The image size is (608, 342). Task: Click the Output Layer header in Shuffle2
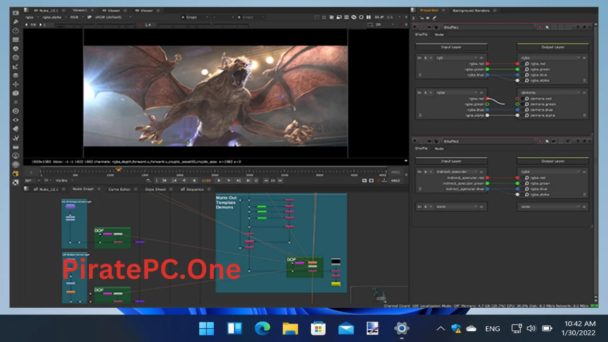(553, 161)
